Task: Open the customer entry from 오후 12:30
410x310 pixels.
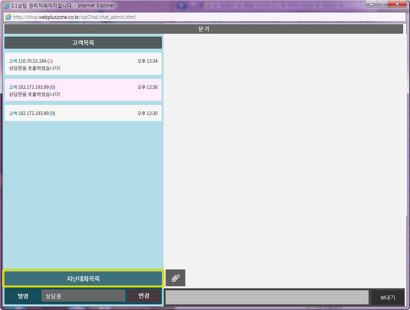Action: [83, 113]
